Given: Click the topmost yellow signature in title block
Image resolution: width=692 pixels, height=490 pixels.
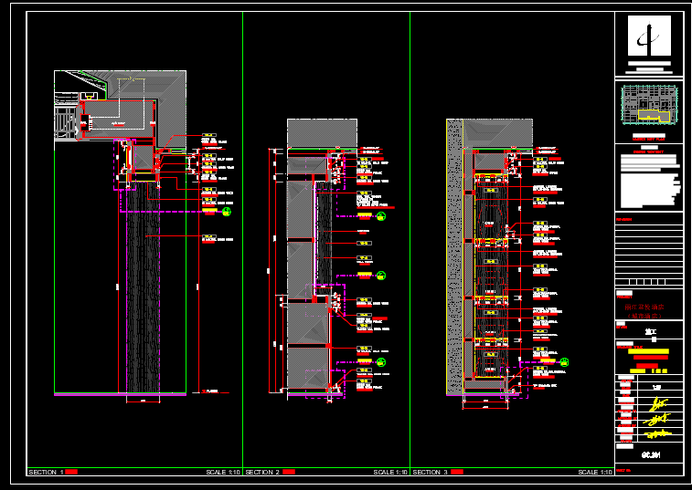Looking at the screenshot, I should 658,403.
